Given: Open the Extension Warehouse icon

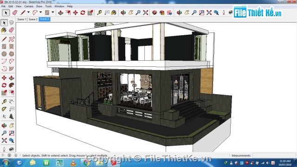Looking at the screenshot, I should tap(162, 13).
